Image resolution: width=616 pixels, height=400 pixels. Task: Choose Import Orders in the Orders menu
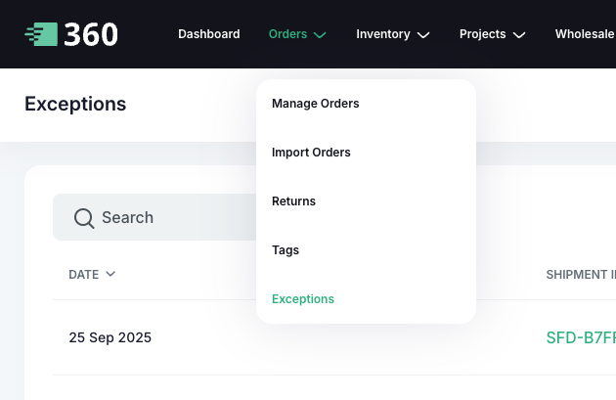(311, 153)
